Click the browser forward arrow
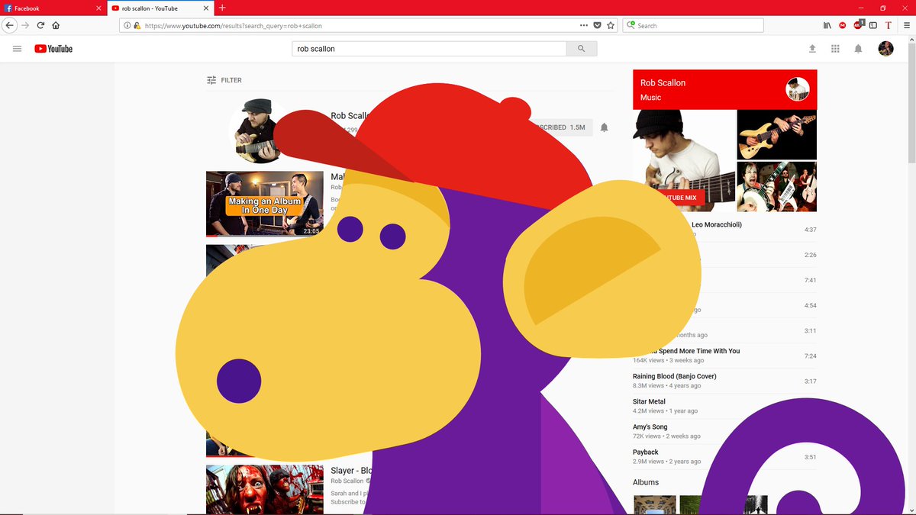 click(25, 25)
